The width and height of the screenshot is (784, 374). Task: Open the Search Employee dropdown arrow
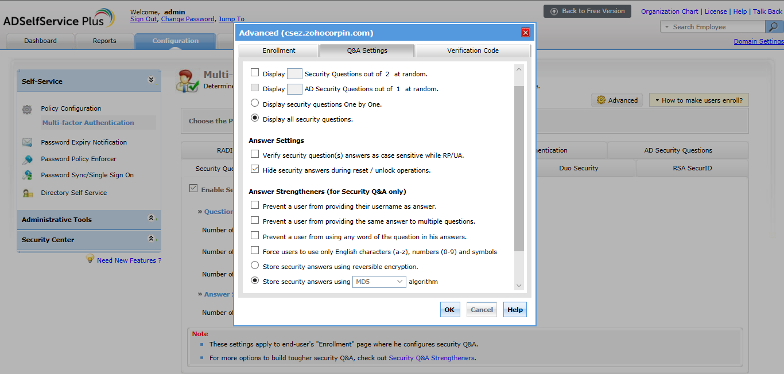pos(667,27)
